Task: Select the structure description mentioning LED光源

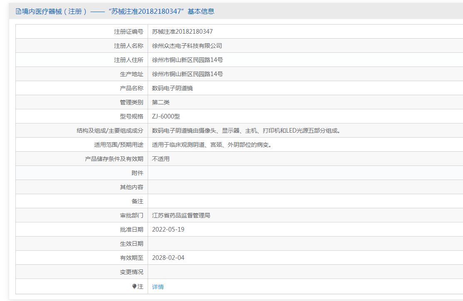Action: [247, 131]
